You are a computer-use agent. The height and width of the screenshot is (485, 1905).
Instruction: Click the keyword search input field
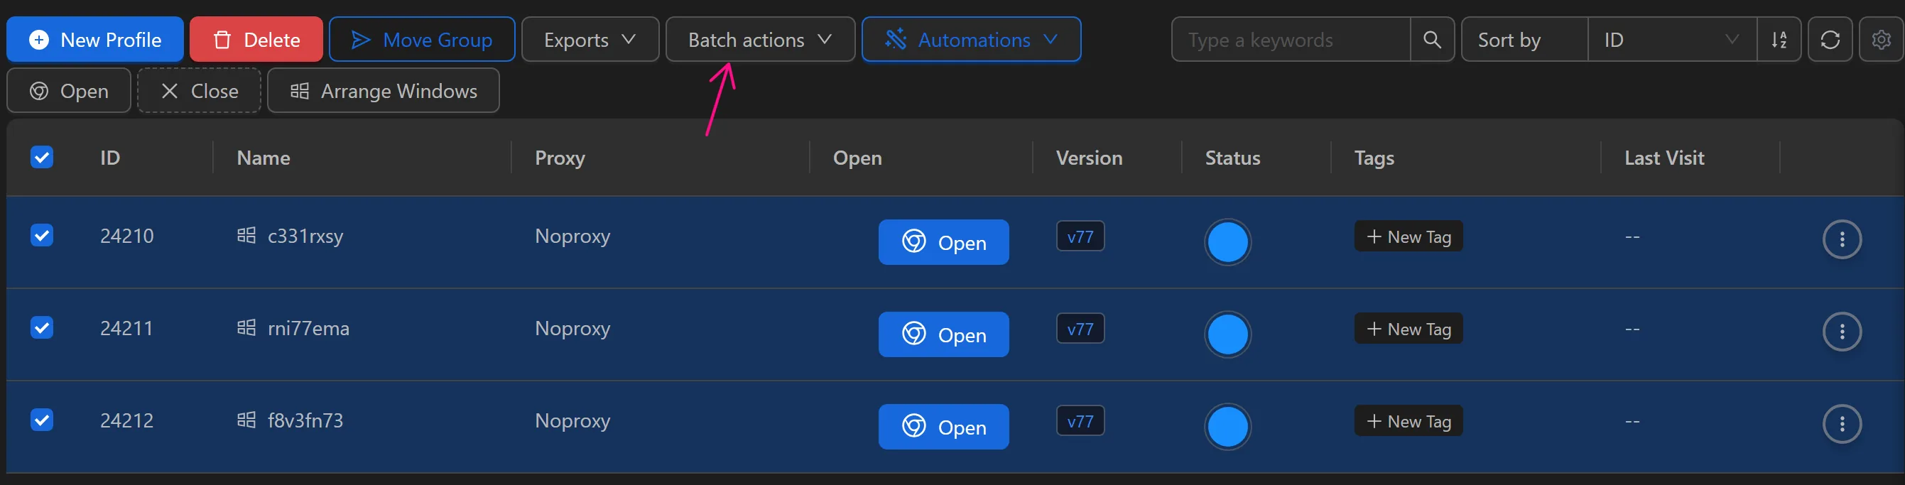(x=1294, y=39)
